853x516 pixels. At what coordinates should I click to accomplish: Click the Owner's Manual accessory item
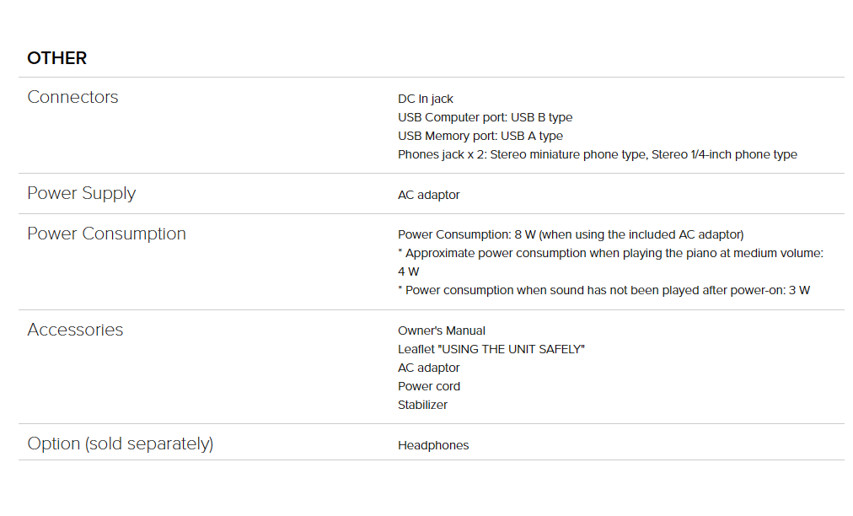coord(442,331)
